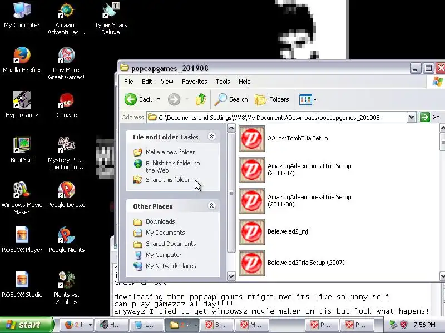Launch Amazing Adventures desktop shortcut
This screenshot has width=445, height=333.
pyautogui.click(x=66, y=18)
